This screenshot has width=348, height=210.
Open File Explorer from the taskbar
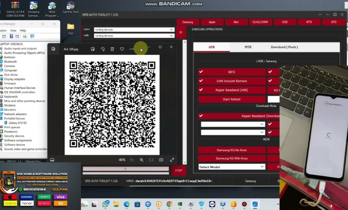click(x=116, y=204)
